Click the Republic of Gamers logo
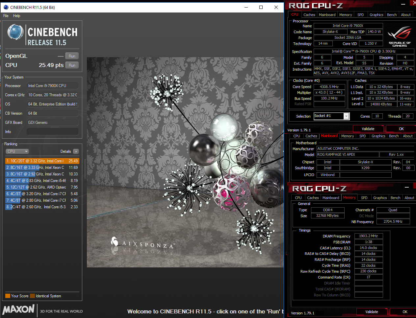 tap(400, 37)
